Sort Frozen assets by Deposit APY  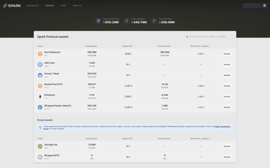(127, 138)
